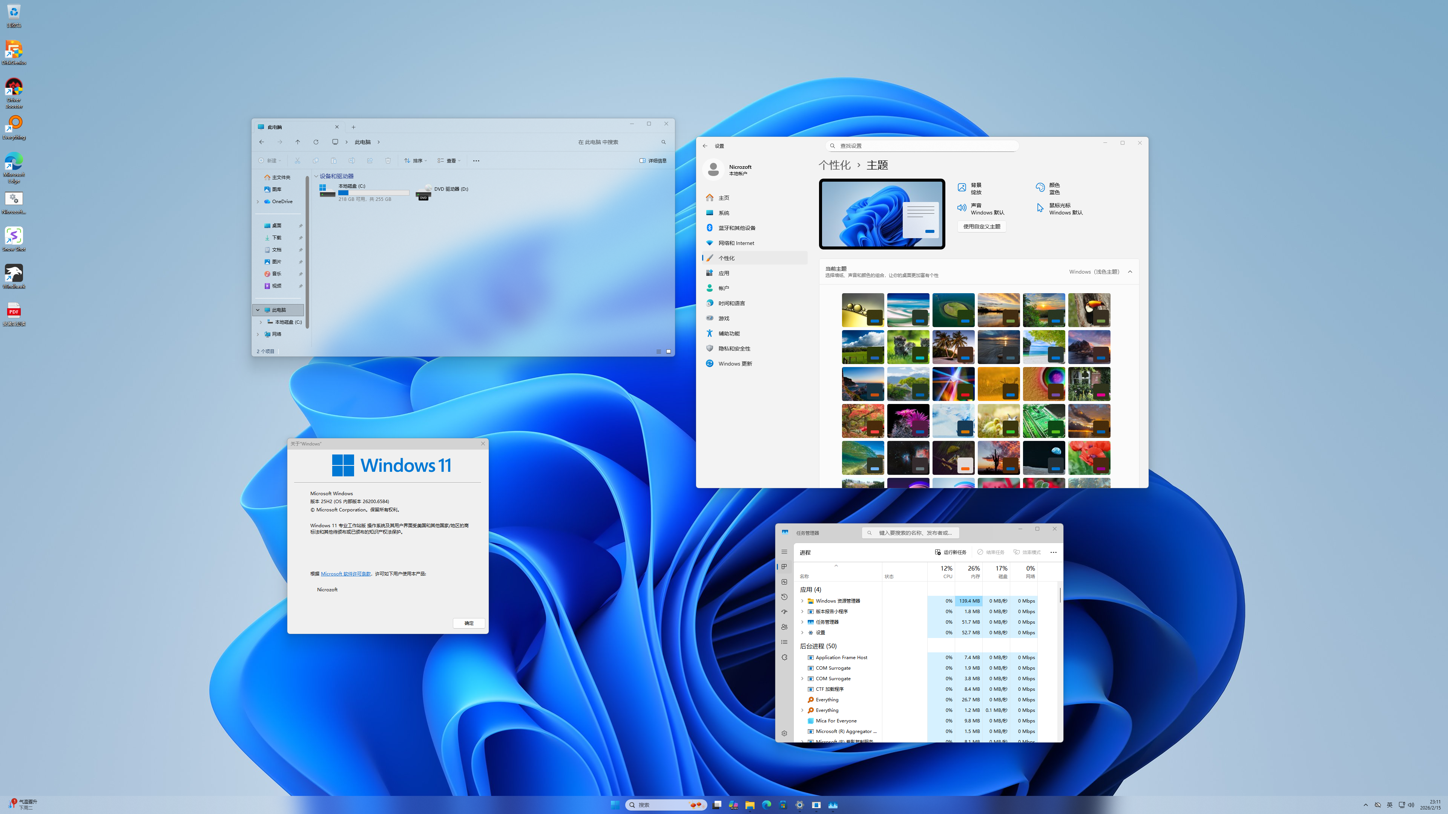The height and width of the screenshot is (814, 1448).
Task: Select Windows 更新 in Settings sidebar
Action: [x=735, y=363]
